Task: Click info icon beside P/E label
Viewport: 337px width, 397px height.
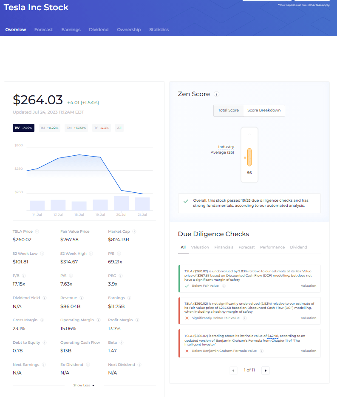Action: (119, 254)
